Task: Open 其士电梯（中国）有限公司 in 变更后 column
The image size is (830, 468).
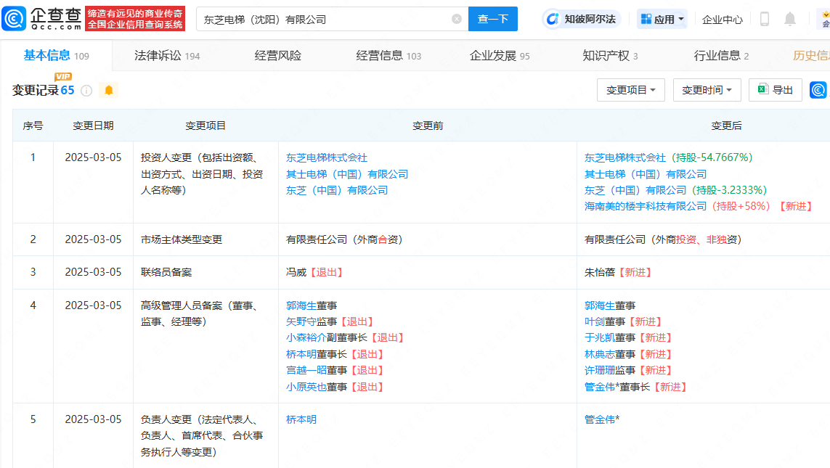Action: pyautogui.click(x=646, y=174)
